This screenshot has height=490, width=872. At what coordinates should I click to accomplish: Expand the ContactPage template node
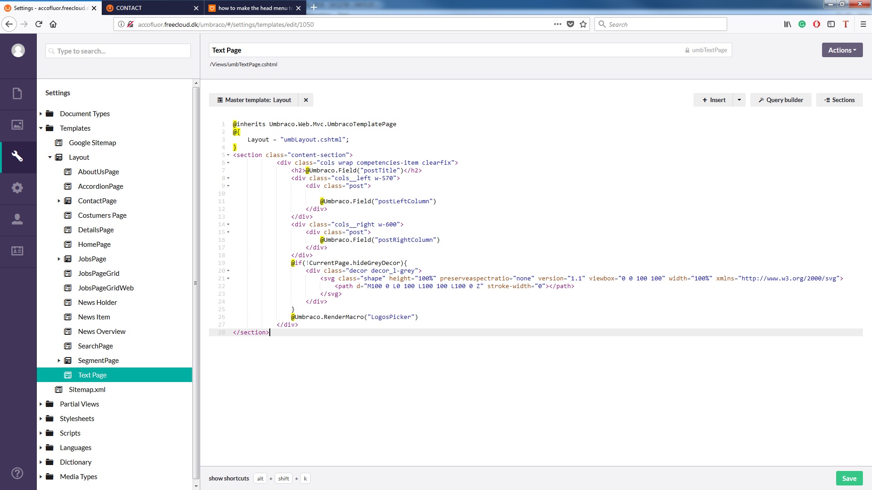59,201
